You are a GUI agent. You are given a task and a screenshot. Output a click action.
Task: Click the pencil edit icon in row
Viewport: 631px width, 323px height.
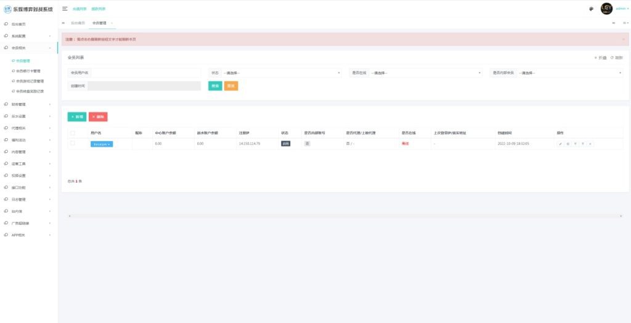[x=560, y=144]
